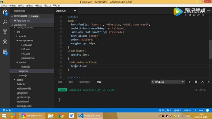Open the Source Control view icon

pyautogui.click(x=5, y=32)
